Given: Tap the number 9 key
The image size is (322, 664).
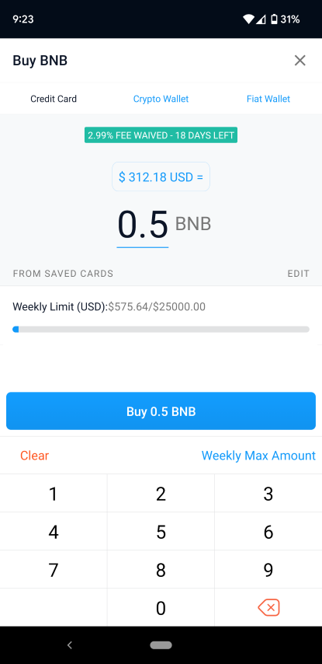Looking at the screenshot, I should pos(268,570).
